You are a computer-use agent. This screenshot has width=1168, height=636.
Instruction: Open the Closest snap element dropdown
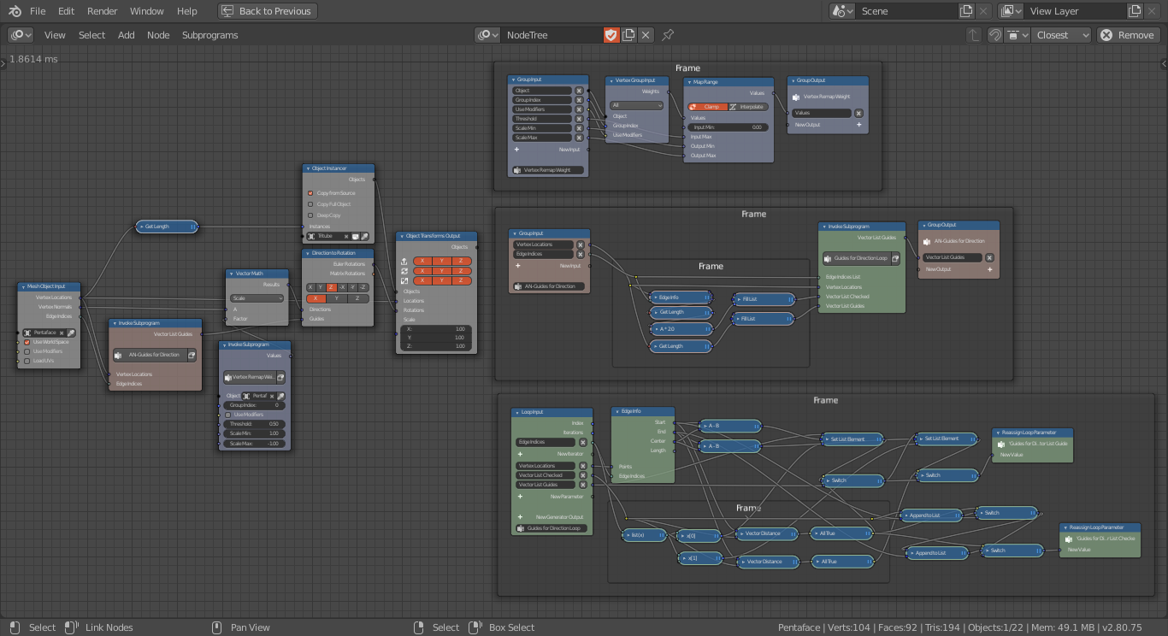tap(1061, 35)
